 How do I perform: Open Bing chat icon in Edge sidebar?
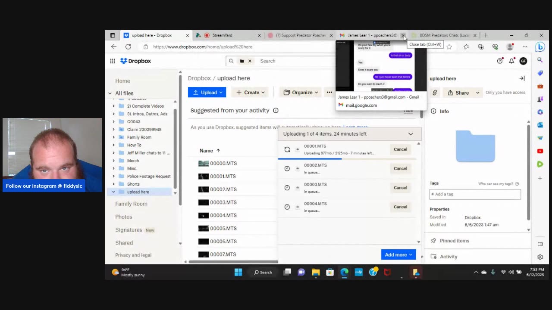pos(540,46)
